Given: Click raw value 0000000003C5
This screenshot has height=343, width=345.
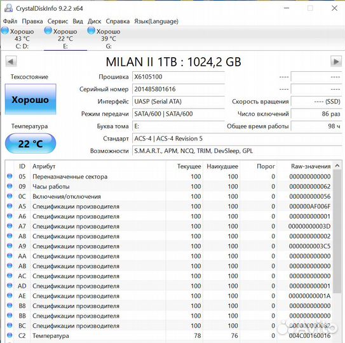Looking at the screenshot, I should 310,246.
